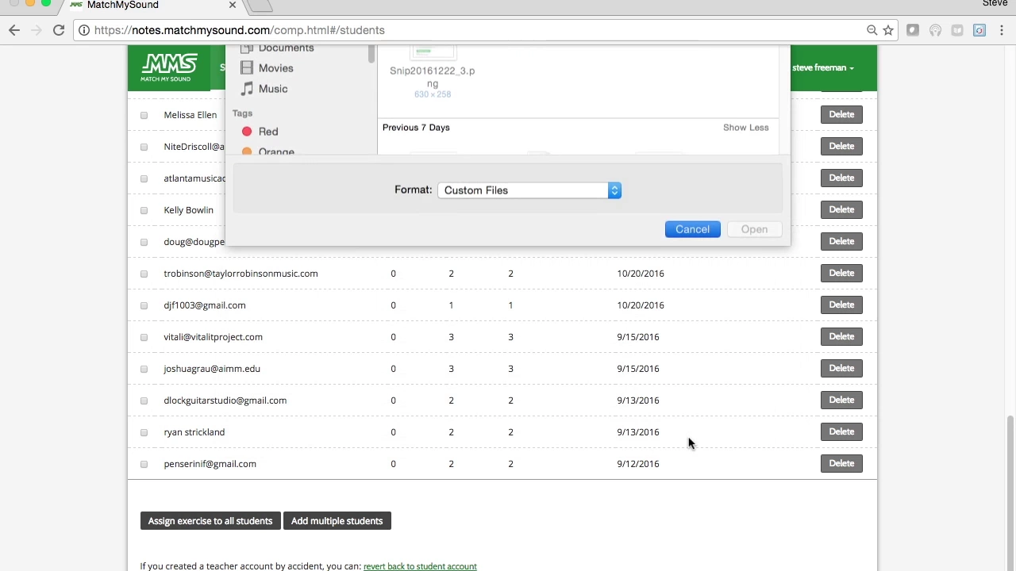Screen dimensions: 1016x571
Task: Delete the Melissa Ellen student row
Action: (841, 114)
